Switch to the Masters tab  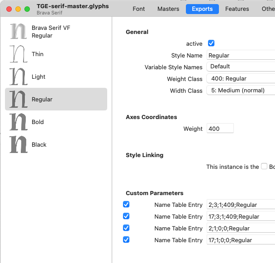[x=168, y=9]
